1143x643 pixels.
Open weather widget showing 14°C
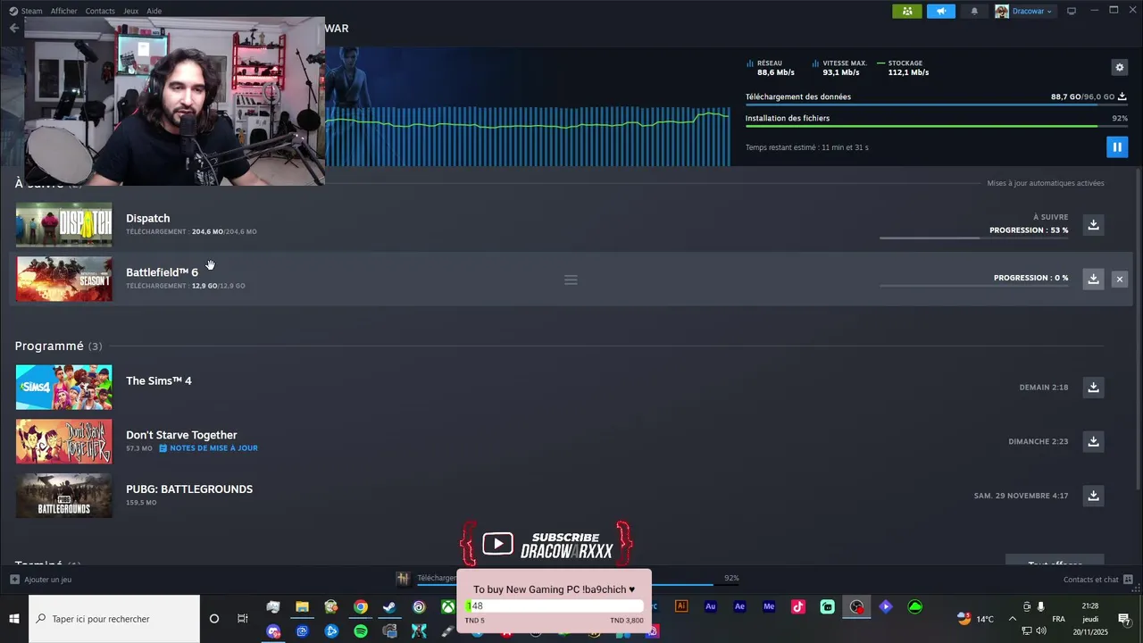click(975, 618)
